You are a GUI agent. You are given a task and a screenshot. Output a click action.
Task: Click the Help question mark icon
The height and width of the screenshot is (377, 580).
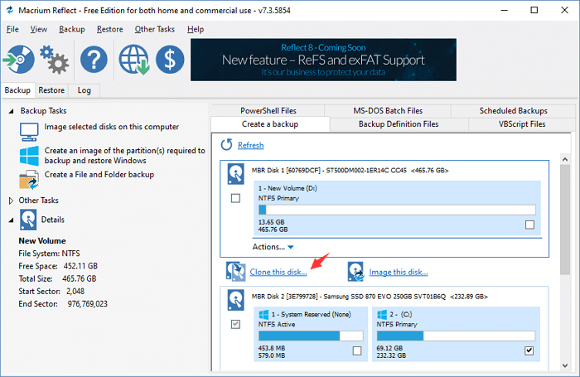pyautogui.click(x=94, y=60)
